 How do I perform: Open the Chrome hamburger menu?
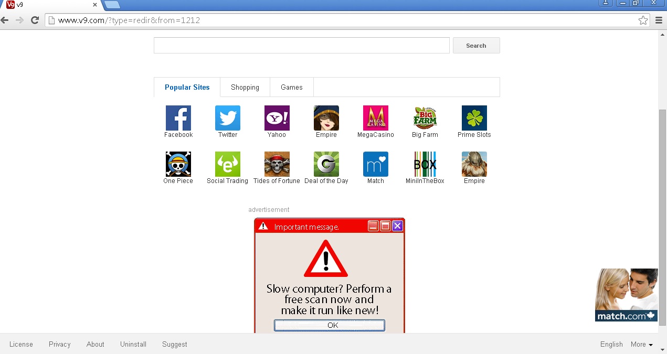[x=659, y=20]
